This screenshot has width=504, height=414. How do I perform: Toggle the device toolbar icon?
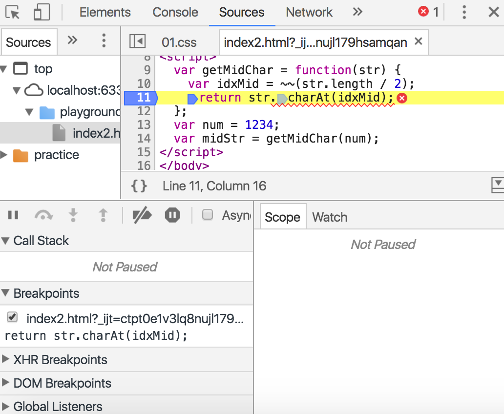click(x=42, y=12)
